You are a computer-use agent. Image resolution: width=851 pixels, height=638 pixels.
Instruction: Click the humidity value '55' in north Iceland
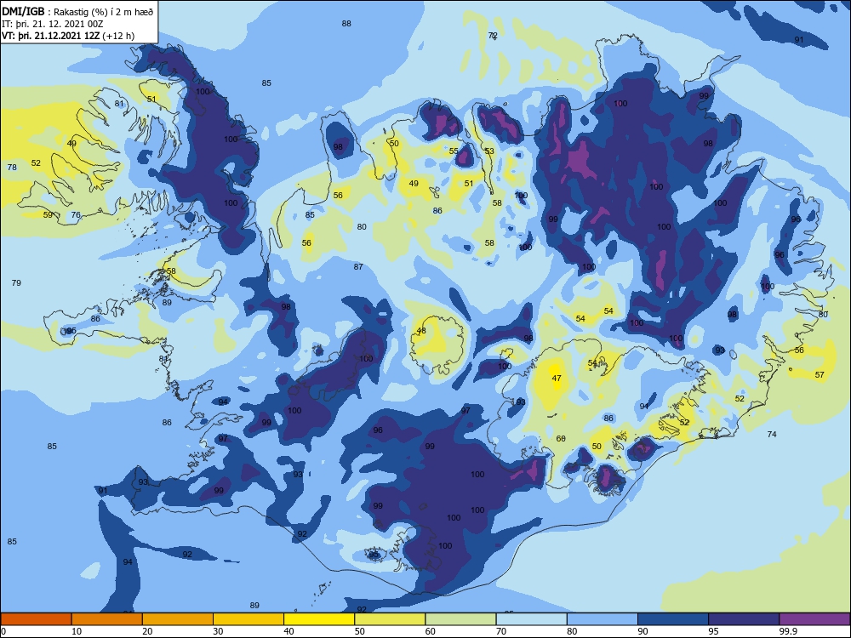pyautogui.click(x=454, y=151)
